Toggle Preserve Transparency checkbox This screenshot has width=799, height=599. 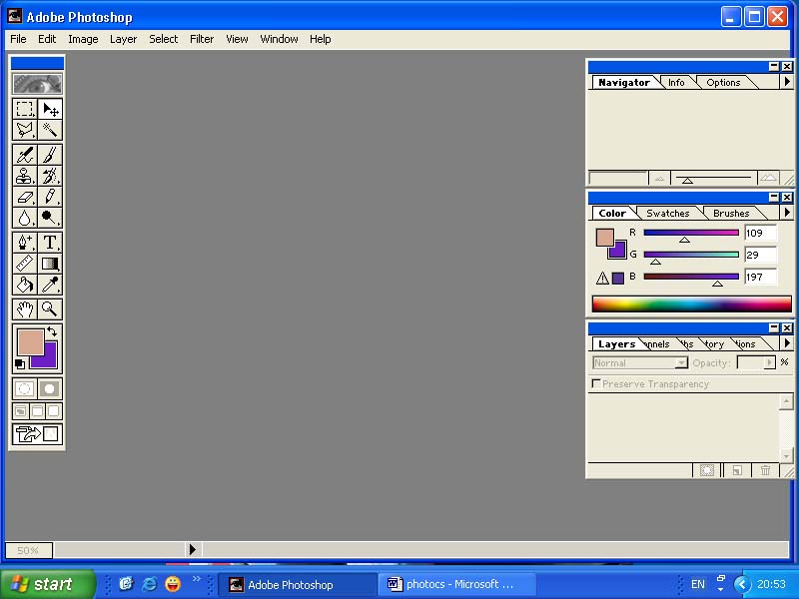pyautogui.click(x=595, y=383)
